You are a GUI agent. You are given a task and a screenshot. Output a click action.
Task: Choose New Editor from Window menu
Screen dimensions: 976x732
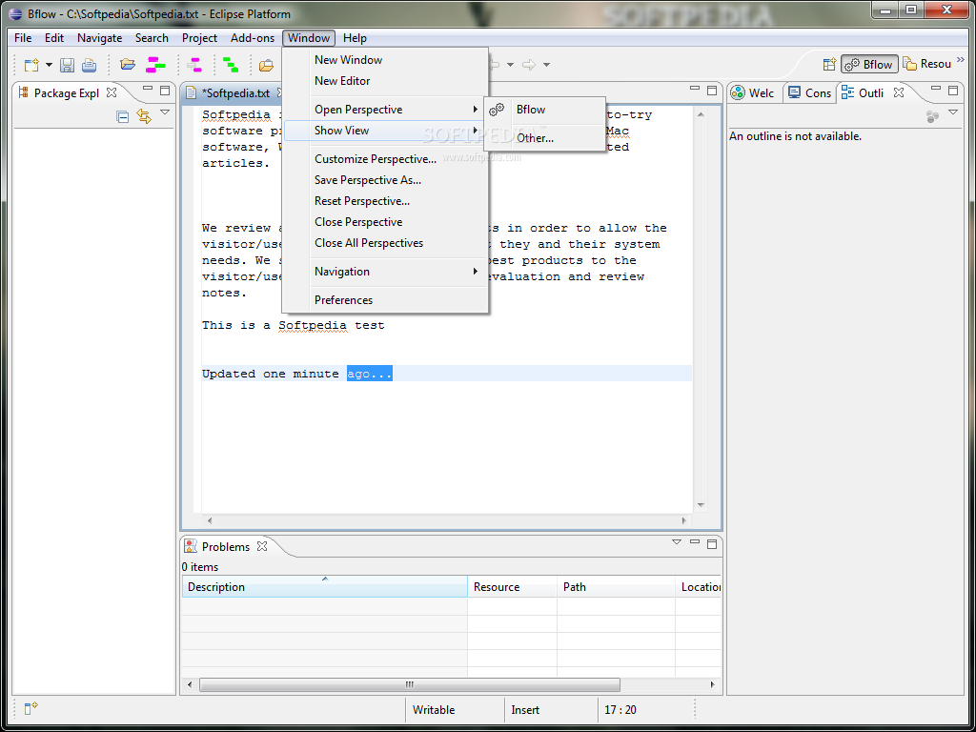385,81
